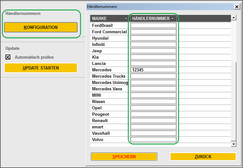Image resolution: width=243 pixels, height=168 pixels.
Task: Click scrollbar down arrow in dealer list
Action: coord(234,144)
